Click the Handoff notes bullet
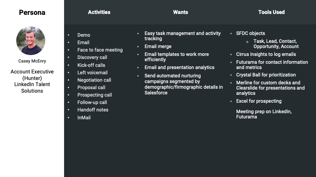Image resolution: width=316 pixels, height=177 pixels. click(93, 110)
